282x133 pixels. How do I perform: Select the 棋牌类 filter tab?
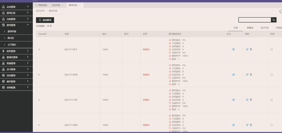[250, 28]
